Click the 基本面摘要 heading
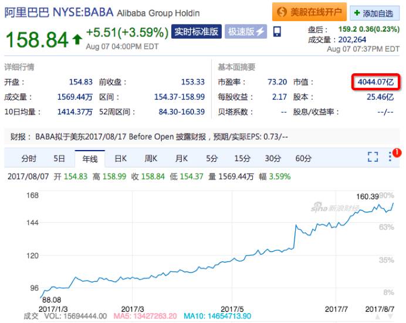406x323 pixels. pyautogui.click(x=236, y=67)
